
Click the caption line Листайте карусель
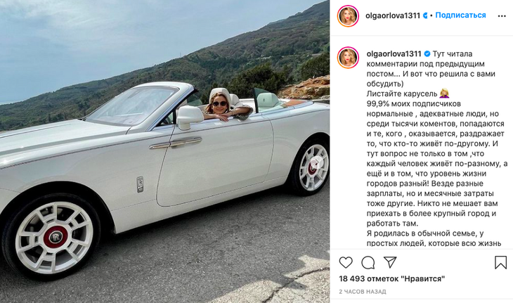coord(402,94)
